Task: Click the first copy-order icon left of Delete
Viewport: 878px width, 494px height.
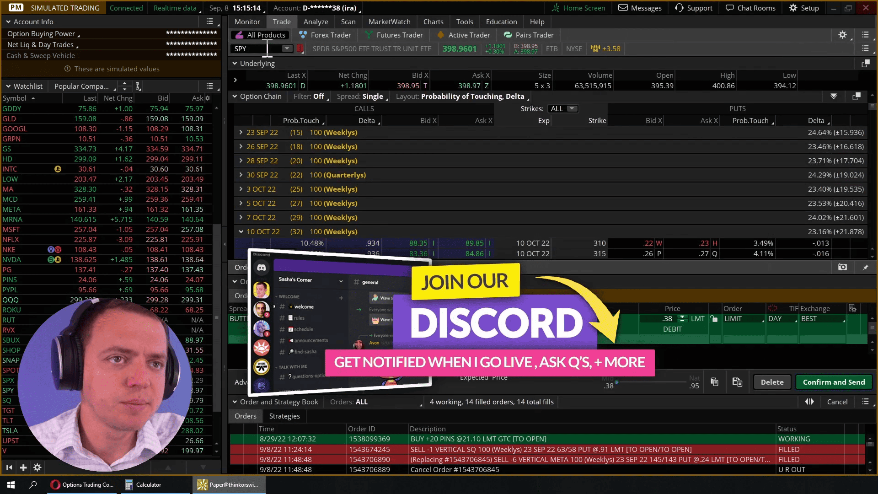Action: click(x=714, y=382)
